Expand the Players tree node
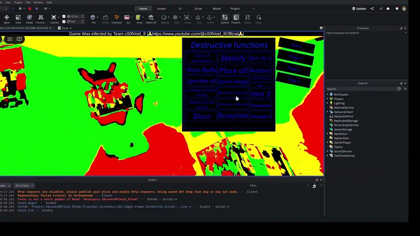This screenshot has height=236, width=420. (327, 99)
